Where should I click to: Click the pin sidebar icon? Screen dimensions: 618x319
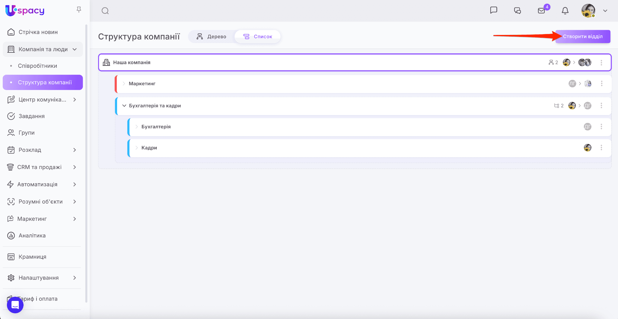pyautogui.click(x=79, y=10)
